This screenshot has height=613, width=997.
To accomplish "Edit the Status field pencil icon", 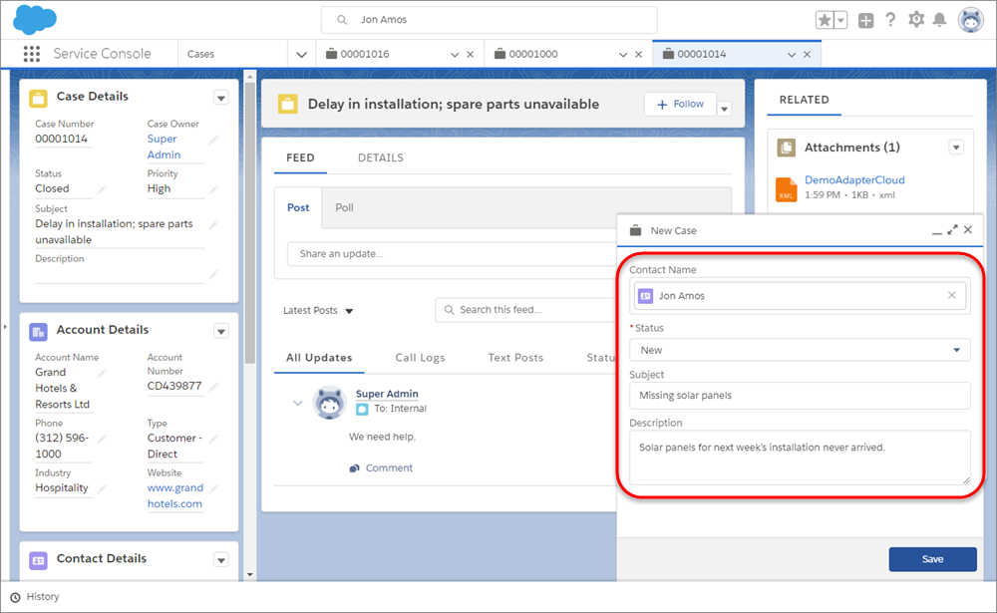I will coord(101,188).
